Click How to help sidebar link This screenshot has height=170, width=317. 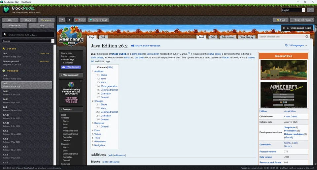coord(66,53)
